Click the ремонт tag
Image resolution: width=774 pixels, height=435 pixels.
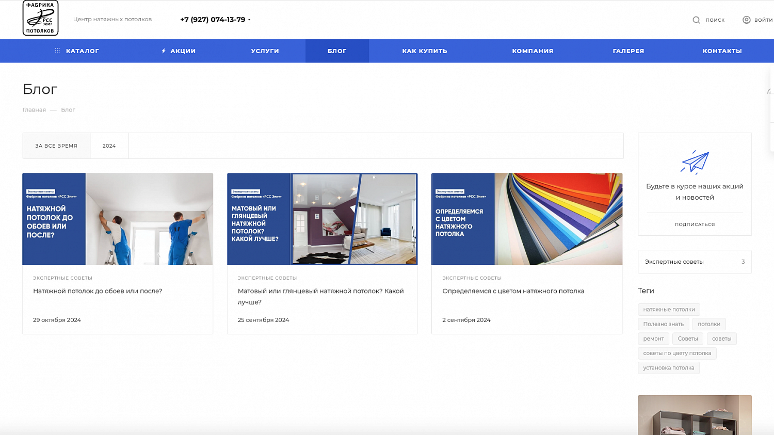click(654, 339)
